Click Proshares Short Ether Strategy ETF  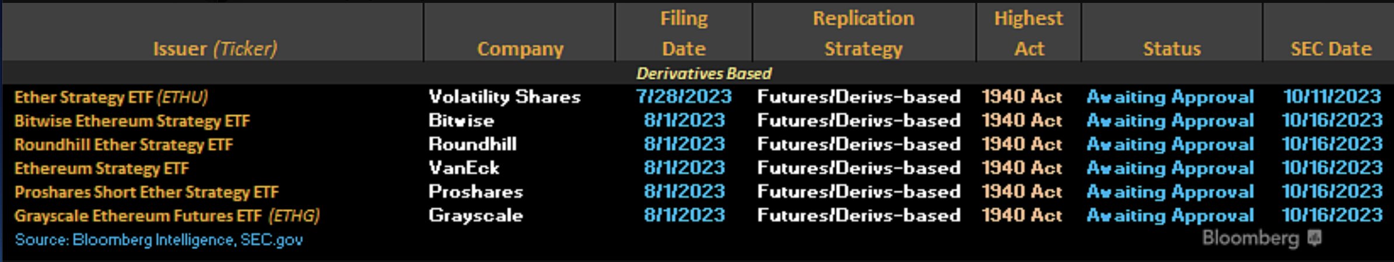[x=146, y=192]
